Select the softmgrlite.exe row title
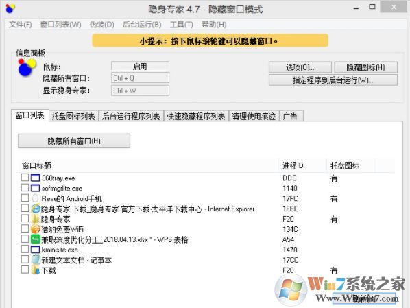This screenshot has width=410, height=308. coord(62,189)
